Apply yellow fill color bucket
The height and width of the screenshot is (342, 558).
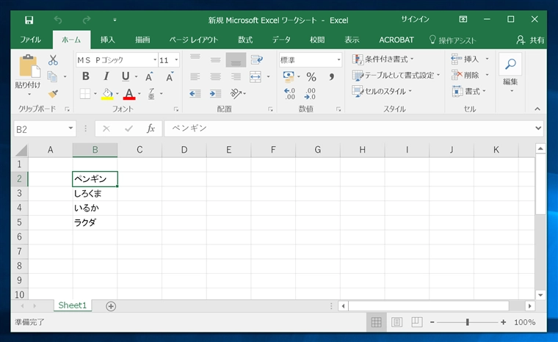tap(107, 94)
